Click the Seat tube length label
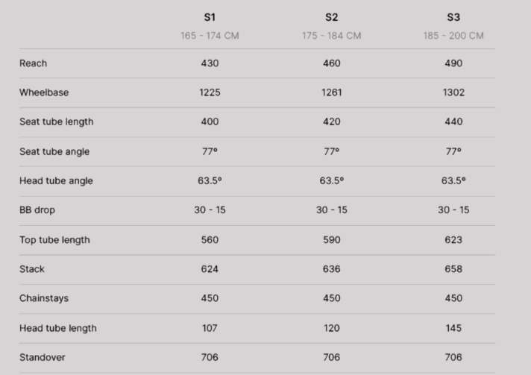Image resolution: width=531 pixels, height=375 pixels. [x=56, y=122]
